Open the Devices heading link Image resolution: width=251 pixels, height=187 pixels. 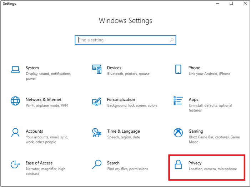114,68
